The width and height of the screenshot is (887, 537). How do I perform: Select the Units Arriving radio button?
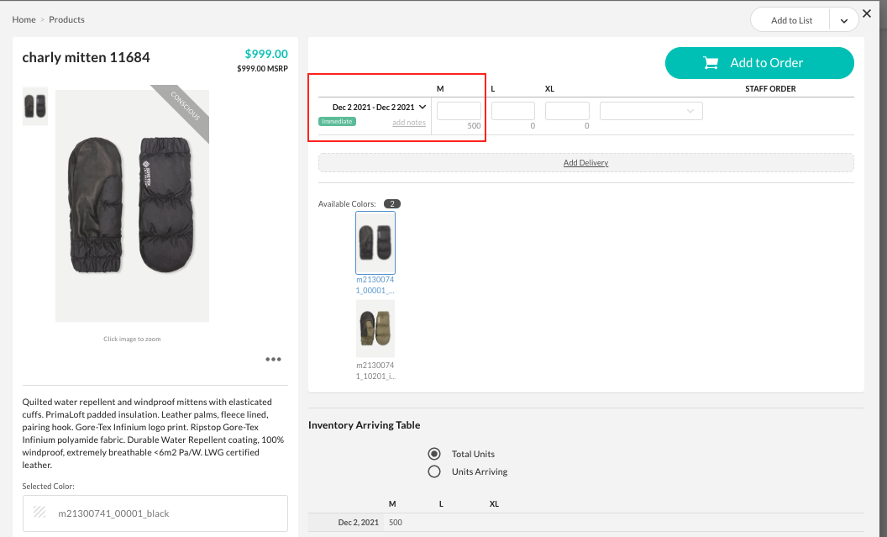434,471
